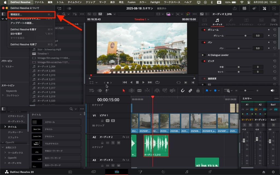The image size is (280, 175).
Task: Open the Fairlight page music note icon
Action: pos(187,172)
